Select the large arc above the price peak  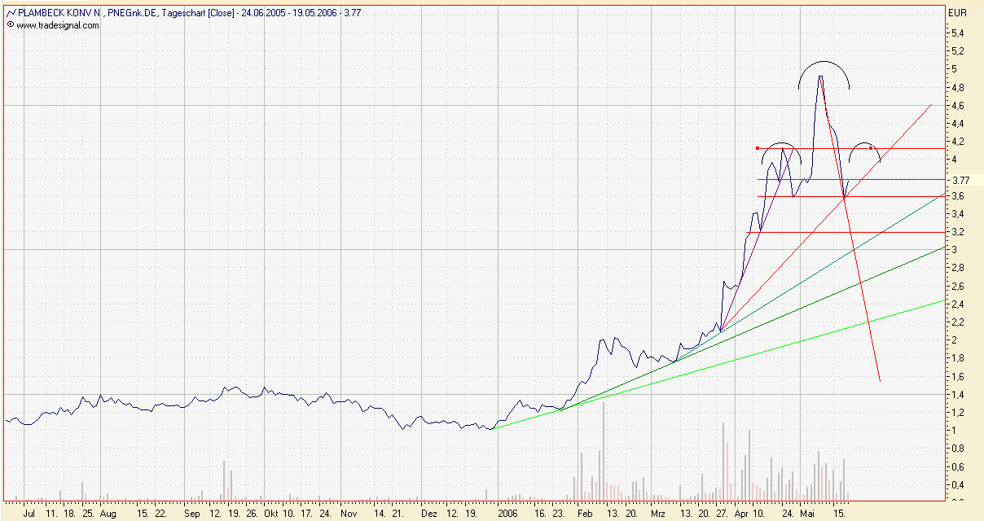(x=824, y=74)
